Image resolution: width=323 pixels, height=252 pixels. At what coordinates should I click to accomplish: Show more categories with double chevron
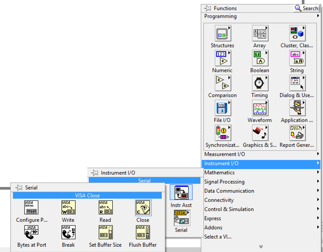[261, 246]
